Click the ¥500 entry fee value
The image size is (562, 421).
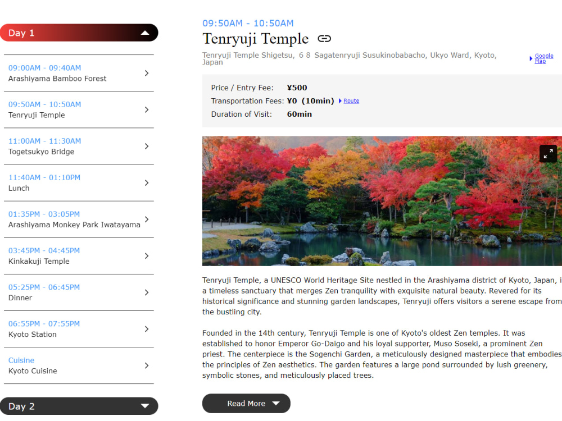[297, 88]
